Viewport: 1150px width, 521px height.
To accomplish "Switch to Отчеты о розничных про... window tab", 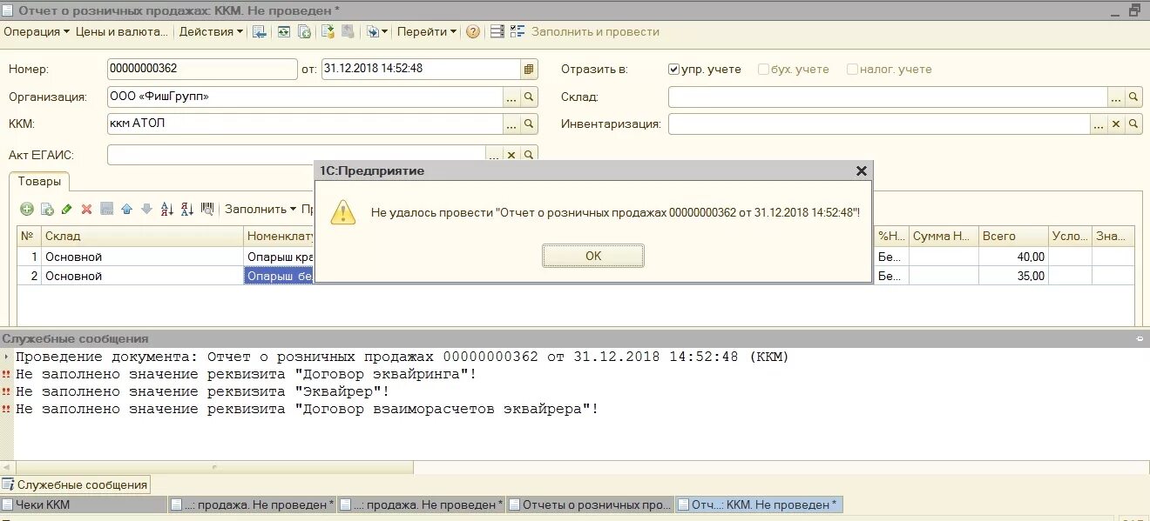I will [x=591, y=504].
